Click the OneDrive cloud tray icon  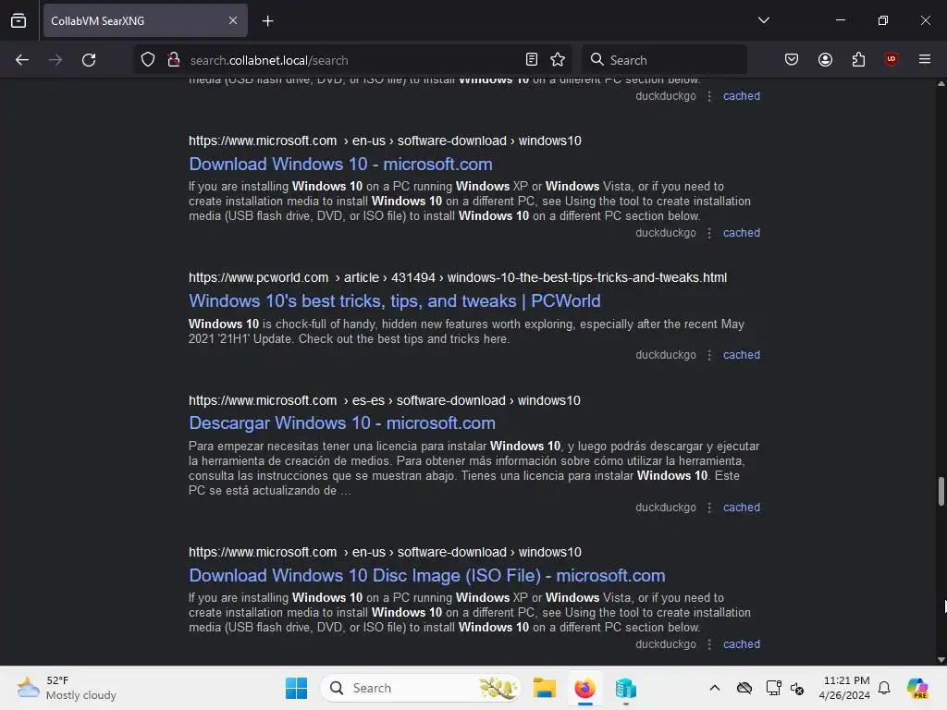click(x=744, y=688)
